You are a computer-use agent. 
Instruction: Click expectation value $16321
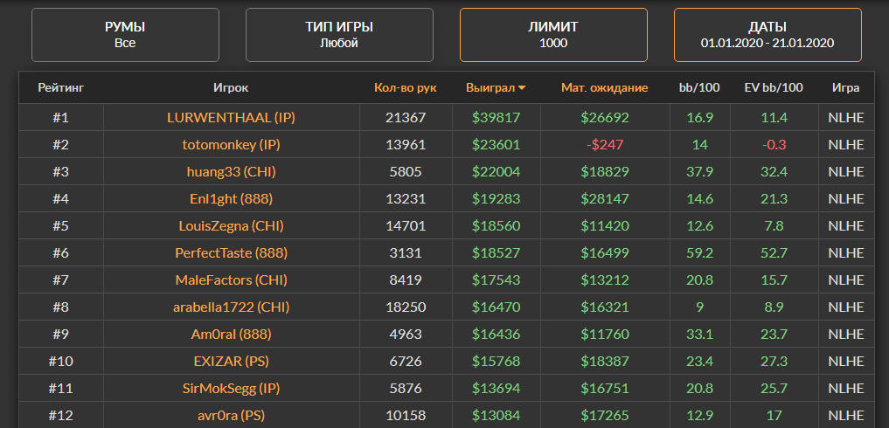[605, 307]
